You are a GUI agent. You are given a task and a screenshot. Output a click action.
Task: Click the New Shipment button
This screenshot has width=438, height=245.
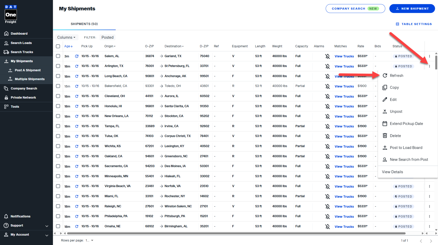[412, 9]
